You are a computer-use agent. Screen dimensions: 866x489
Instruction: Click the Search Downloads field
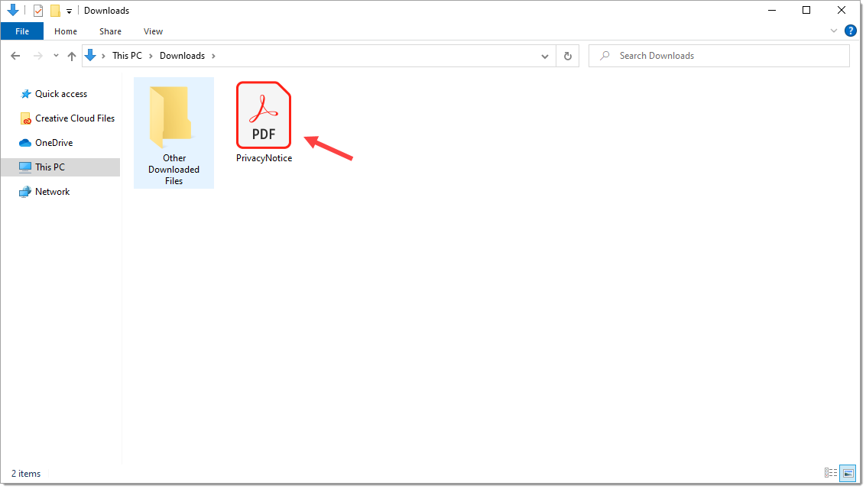718,56
